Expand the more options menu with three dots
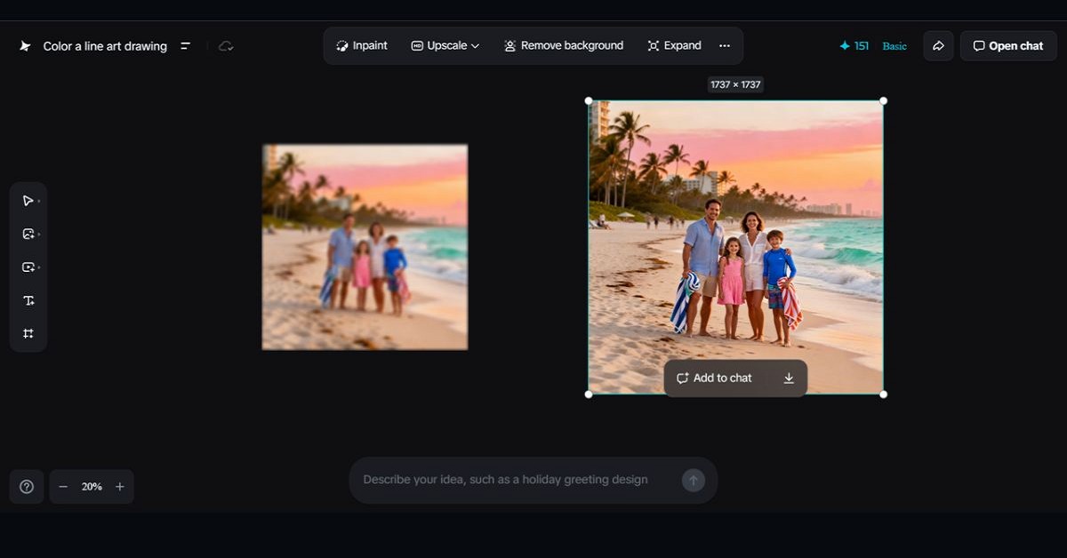The width and height of the screenshot is (1067, 558). coord(725,45)
